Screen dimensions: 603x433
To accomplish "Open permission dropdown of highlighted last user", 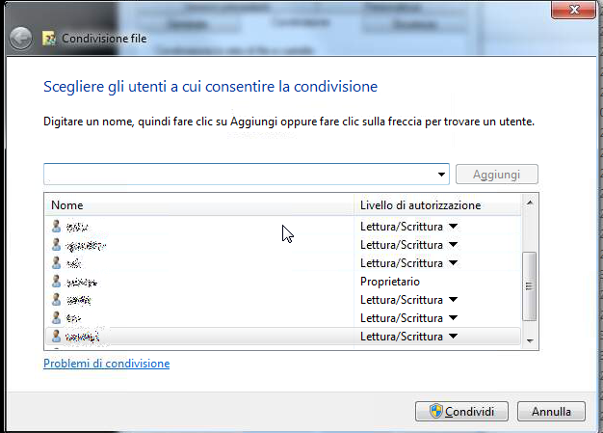I will (x=454, y=336).
